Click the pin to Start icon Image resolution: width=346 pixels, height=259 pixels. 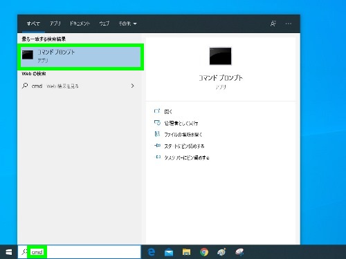[157, 146]
